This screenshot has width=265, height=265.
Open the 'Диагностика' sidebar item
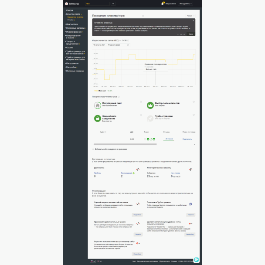coord(72,24)
